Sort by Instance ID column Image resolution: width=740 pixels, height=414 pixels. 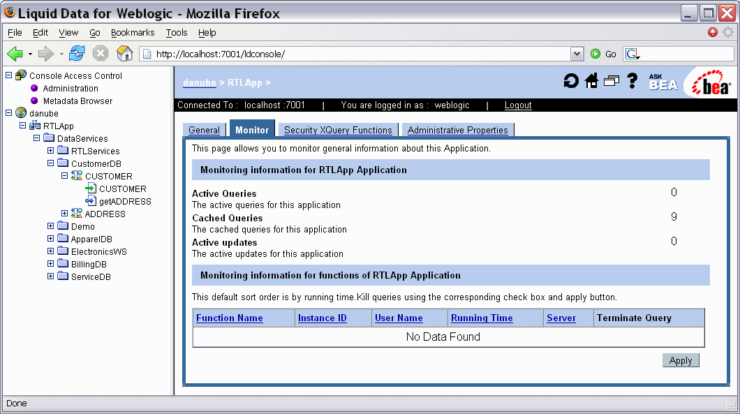pyautogui.click(x=323, y=318)
